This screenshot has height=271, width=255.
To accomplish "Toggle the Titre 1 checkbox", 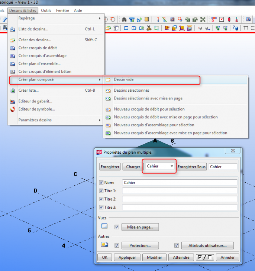I will tap(101, 191).
